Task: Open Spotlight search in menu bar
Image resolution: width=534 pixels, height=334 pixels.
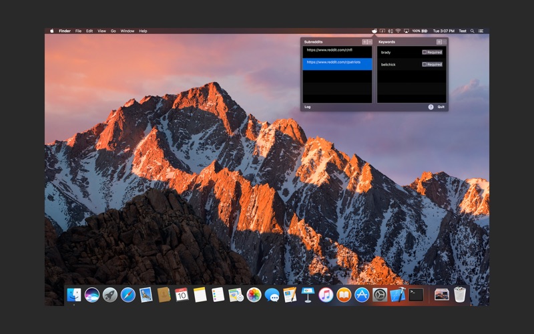Action: 473,31
